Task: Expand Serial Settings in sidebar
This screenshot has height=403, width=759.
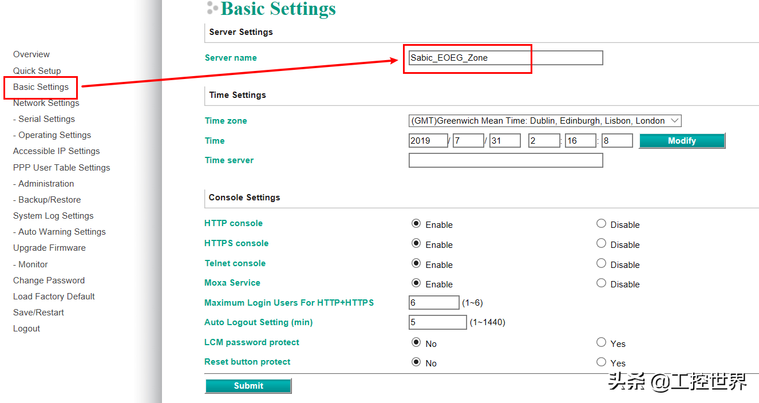Action: click(46, 119)
